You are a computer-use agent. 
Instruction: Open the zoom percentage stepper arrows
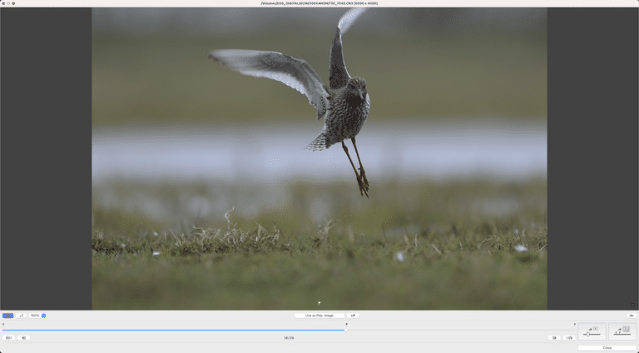(x=43, y=316)
